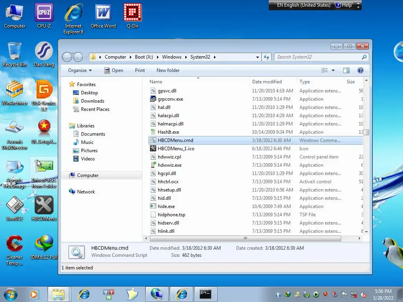This screenshot has height=302, width=403.
Task: Open the change view options arrow
Action: click(333, 70)
